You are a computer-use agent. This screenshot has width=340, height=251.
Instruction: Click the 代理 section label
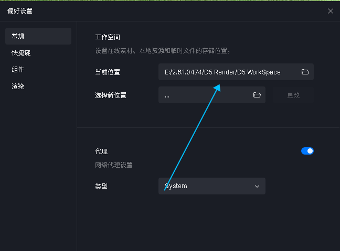click(101, 151)
